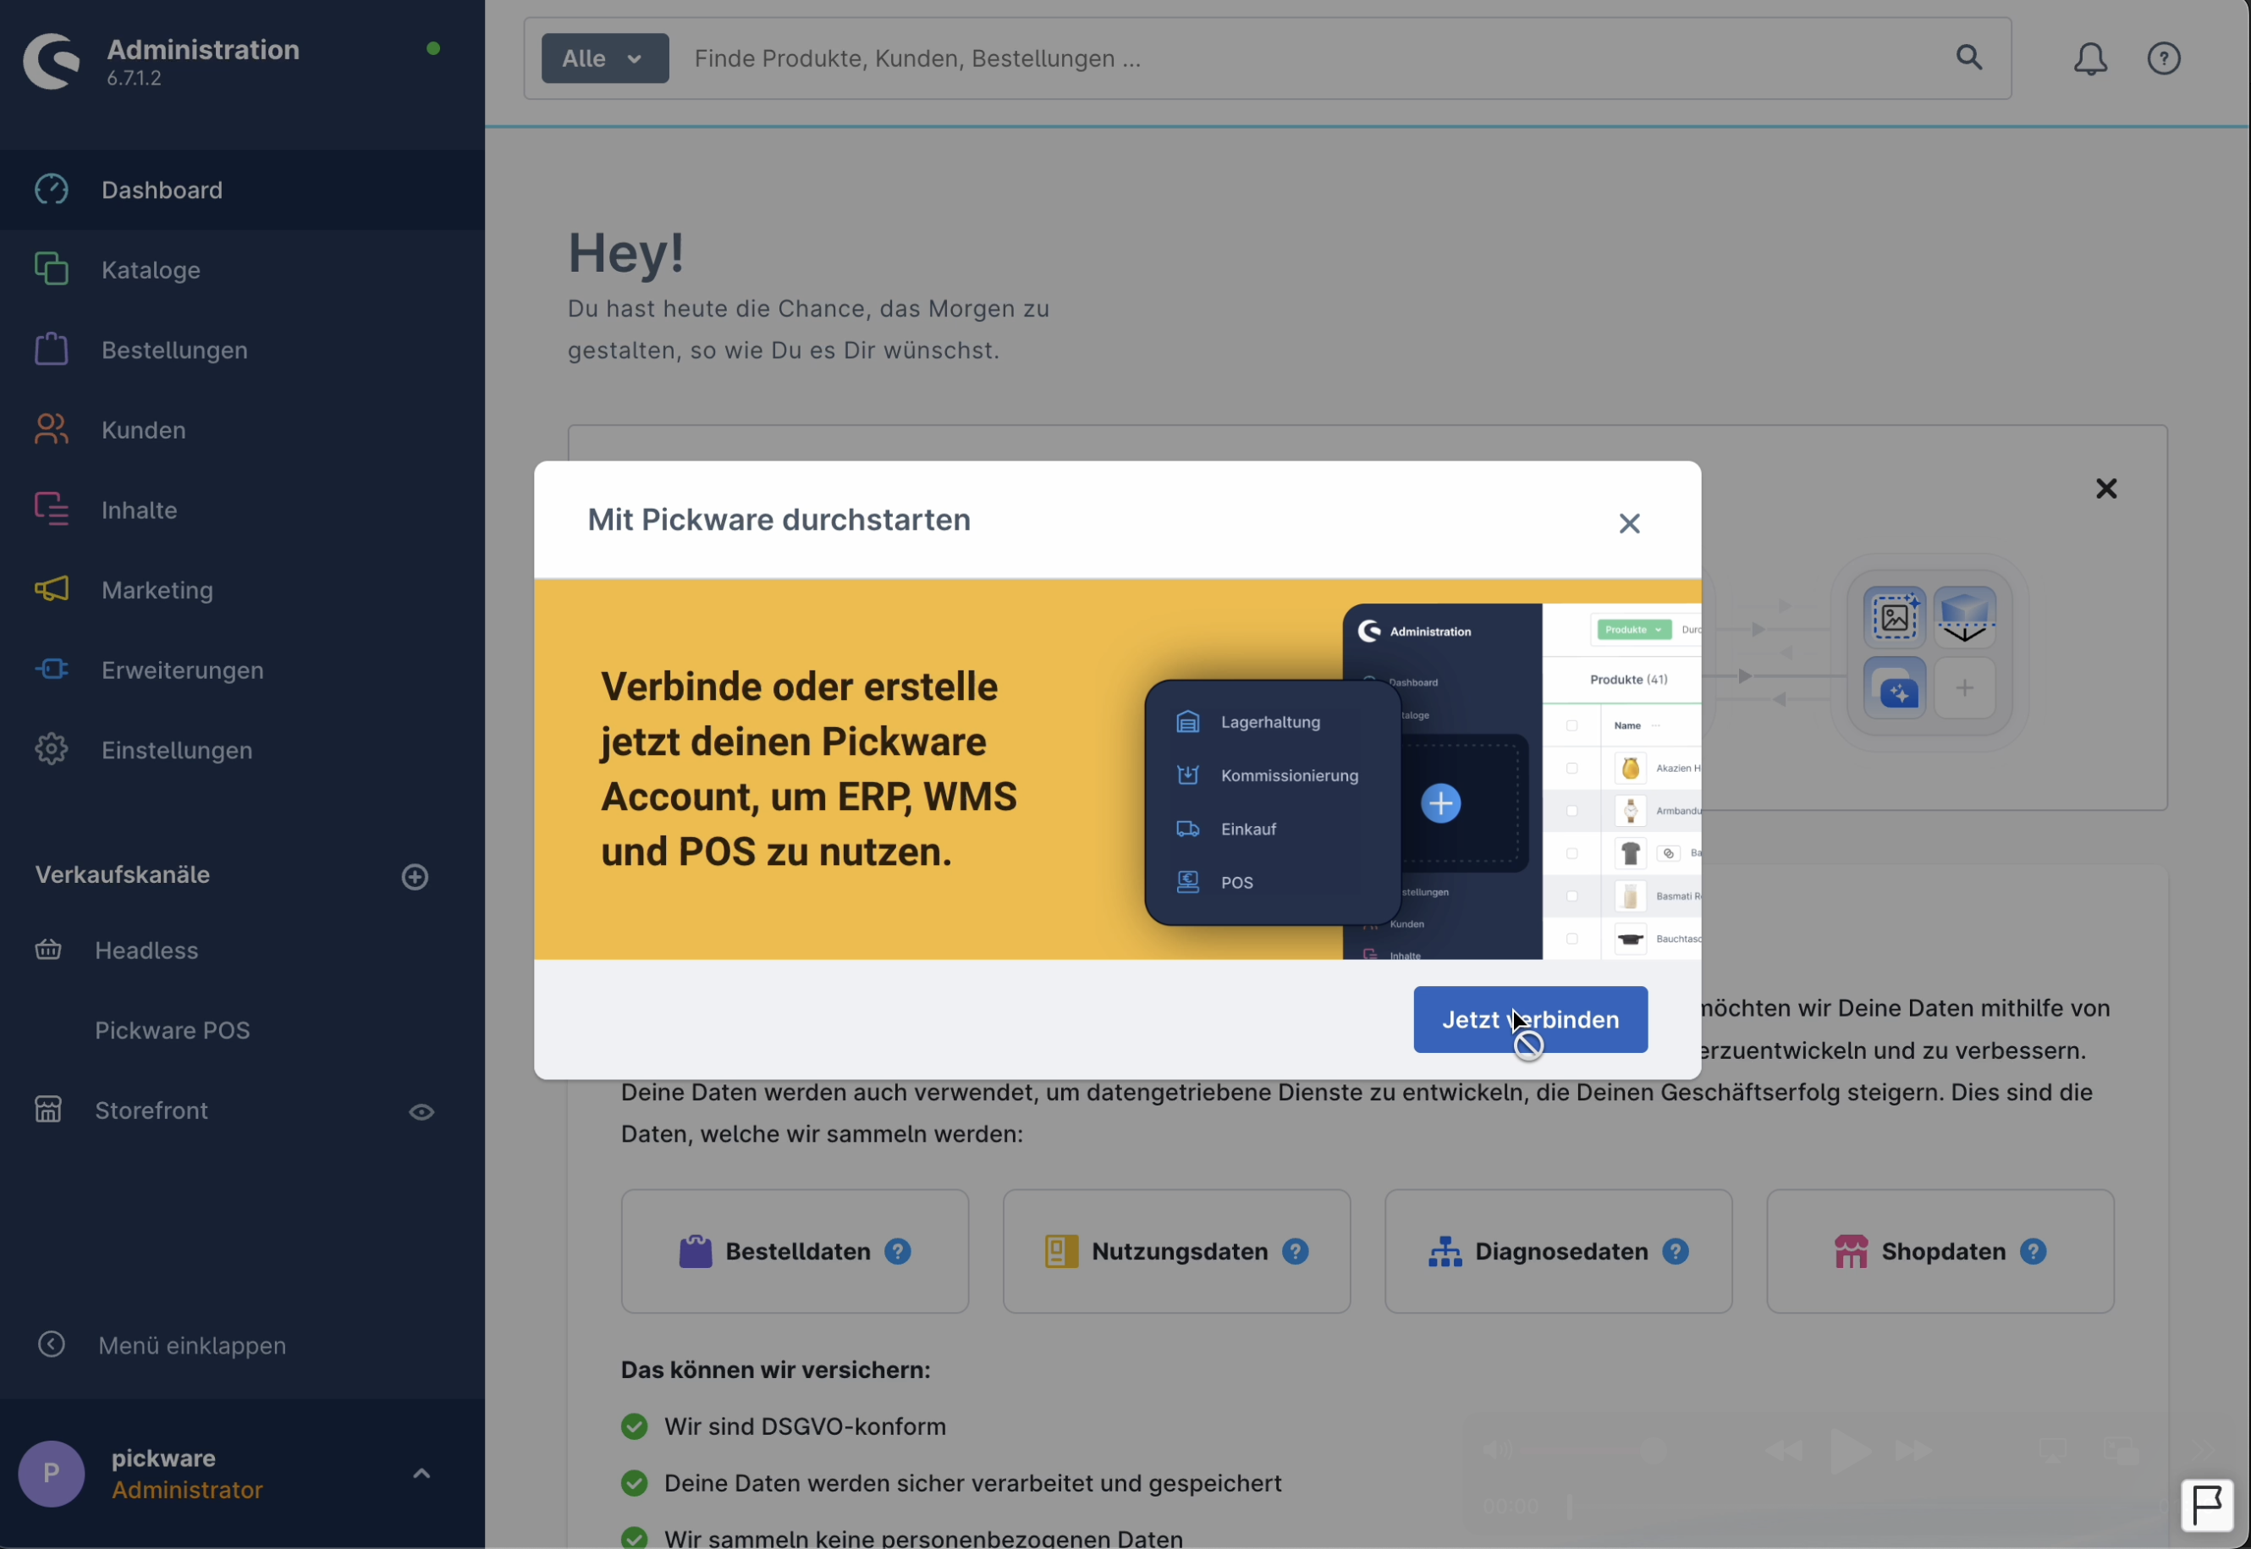This screenshot has height=1549, width=2251.
Task: Show help tooltip for Diagnosedaten
Action: (1675, 1252)
